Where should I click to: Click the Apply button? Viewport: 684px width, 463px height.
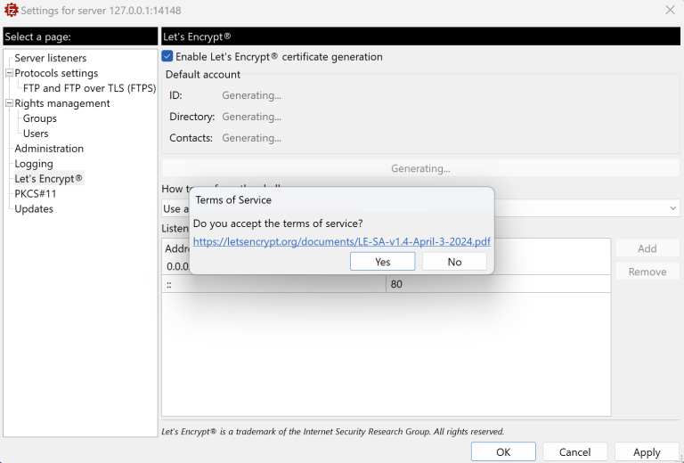pos(647,451)
